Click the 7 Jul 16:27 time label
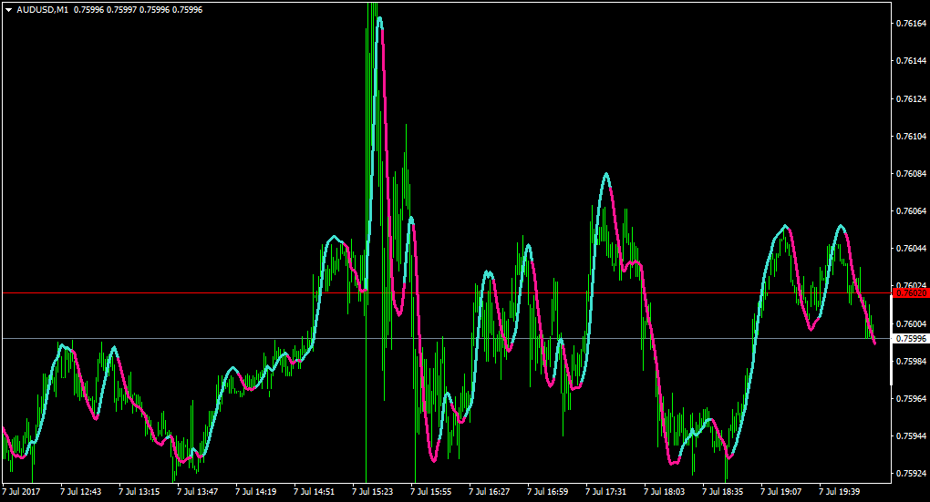This screenshot has height=502, width=930. 490,492
